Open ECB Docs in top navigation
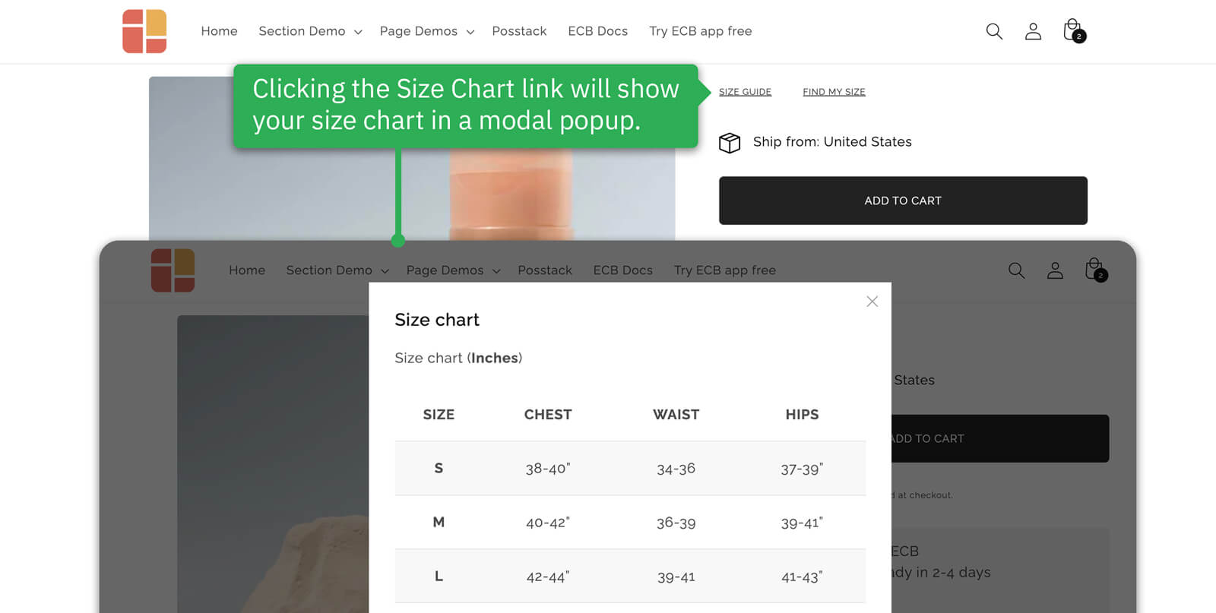1216x613 pixels. (x=597, y=31)
